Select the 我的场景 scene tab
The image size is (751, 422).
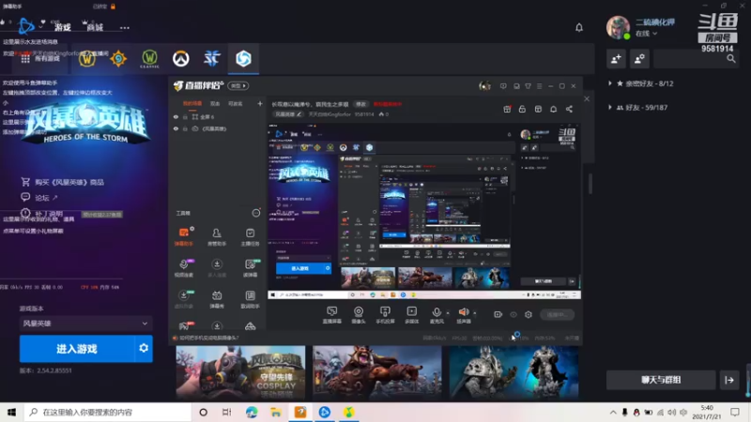point(192,103)
